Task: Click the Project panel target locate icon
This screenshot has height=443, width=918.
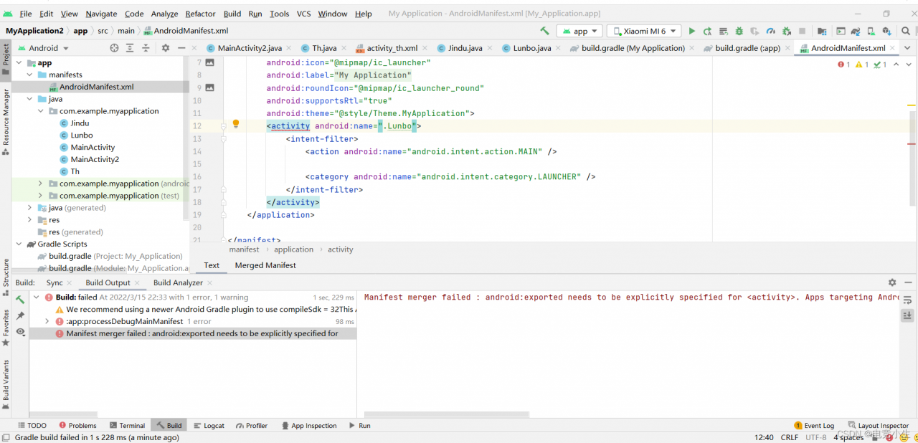Action: point(114,48)
